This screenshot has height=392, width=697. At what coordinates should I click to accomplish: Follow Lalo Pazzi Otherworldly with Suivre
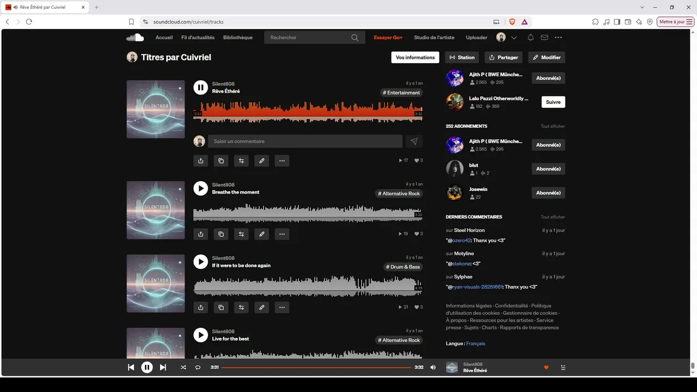(553, 102)
